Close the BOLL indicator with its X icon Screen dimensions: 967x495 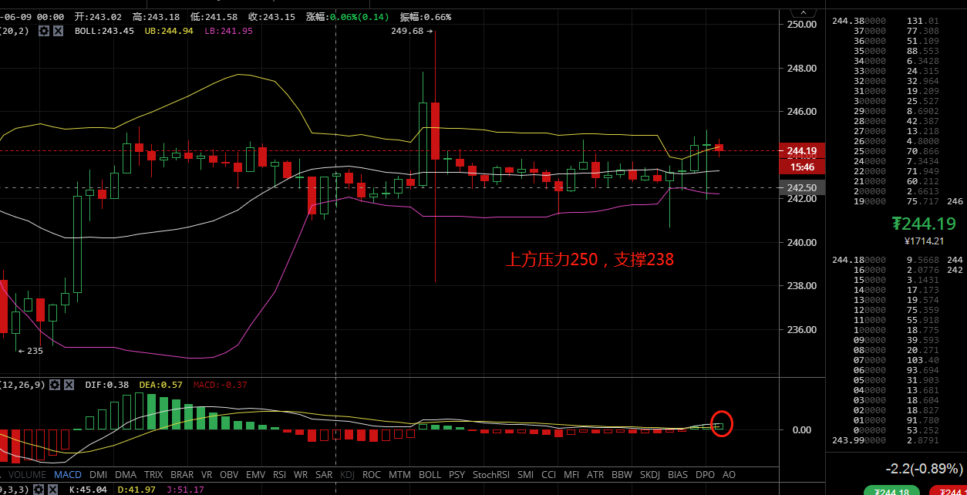pos(58,32)
